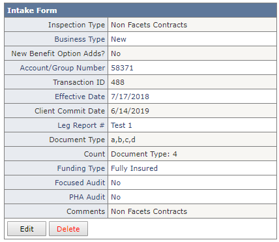The width and height of the screenshot is (279, 242).
Task: Select the Business Type value New
Action: 119,39
